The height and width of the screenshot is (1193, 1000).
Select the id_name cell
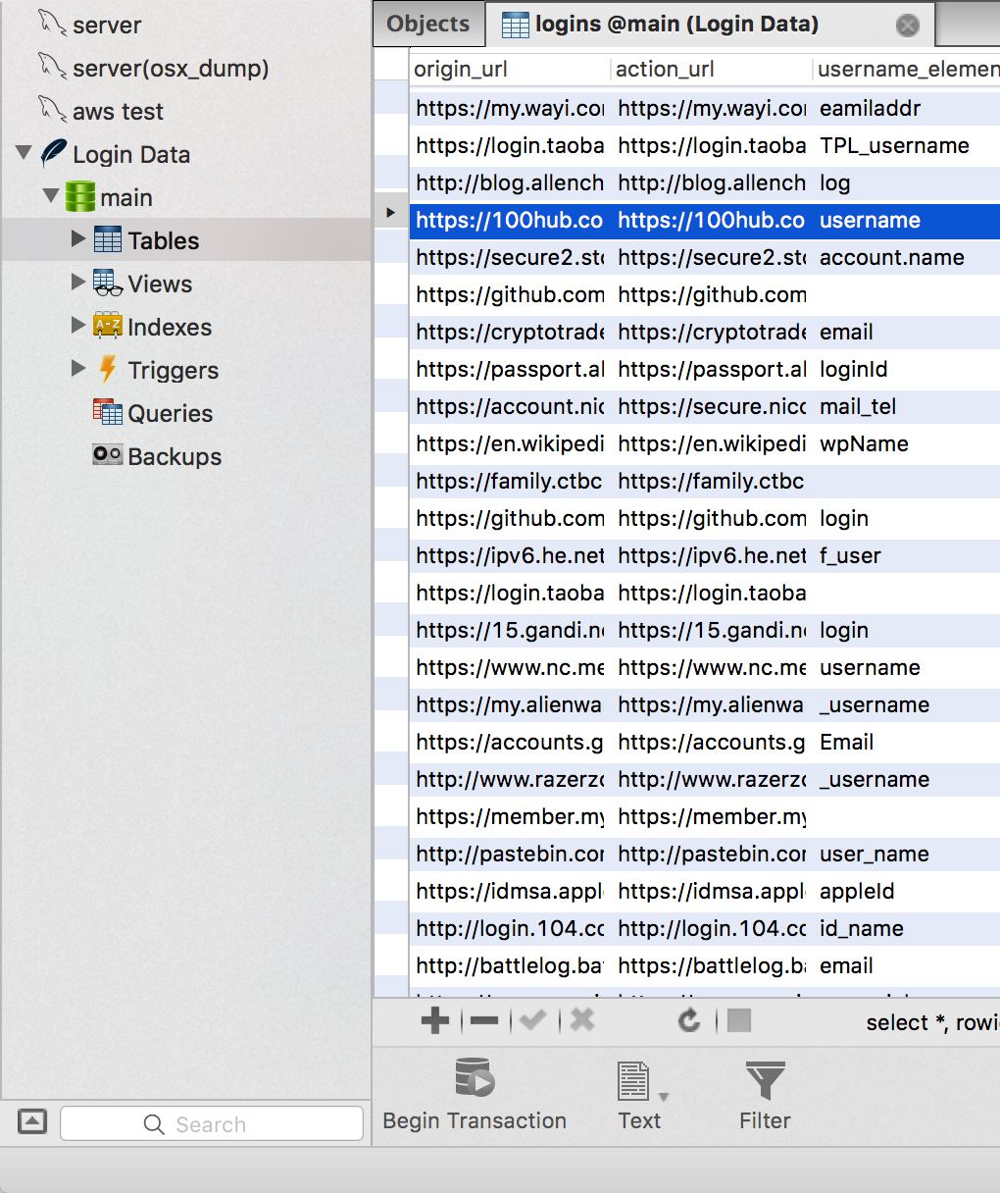[907, 928]
